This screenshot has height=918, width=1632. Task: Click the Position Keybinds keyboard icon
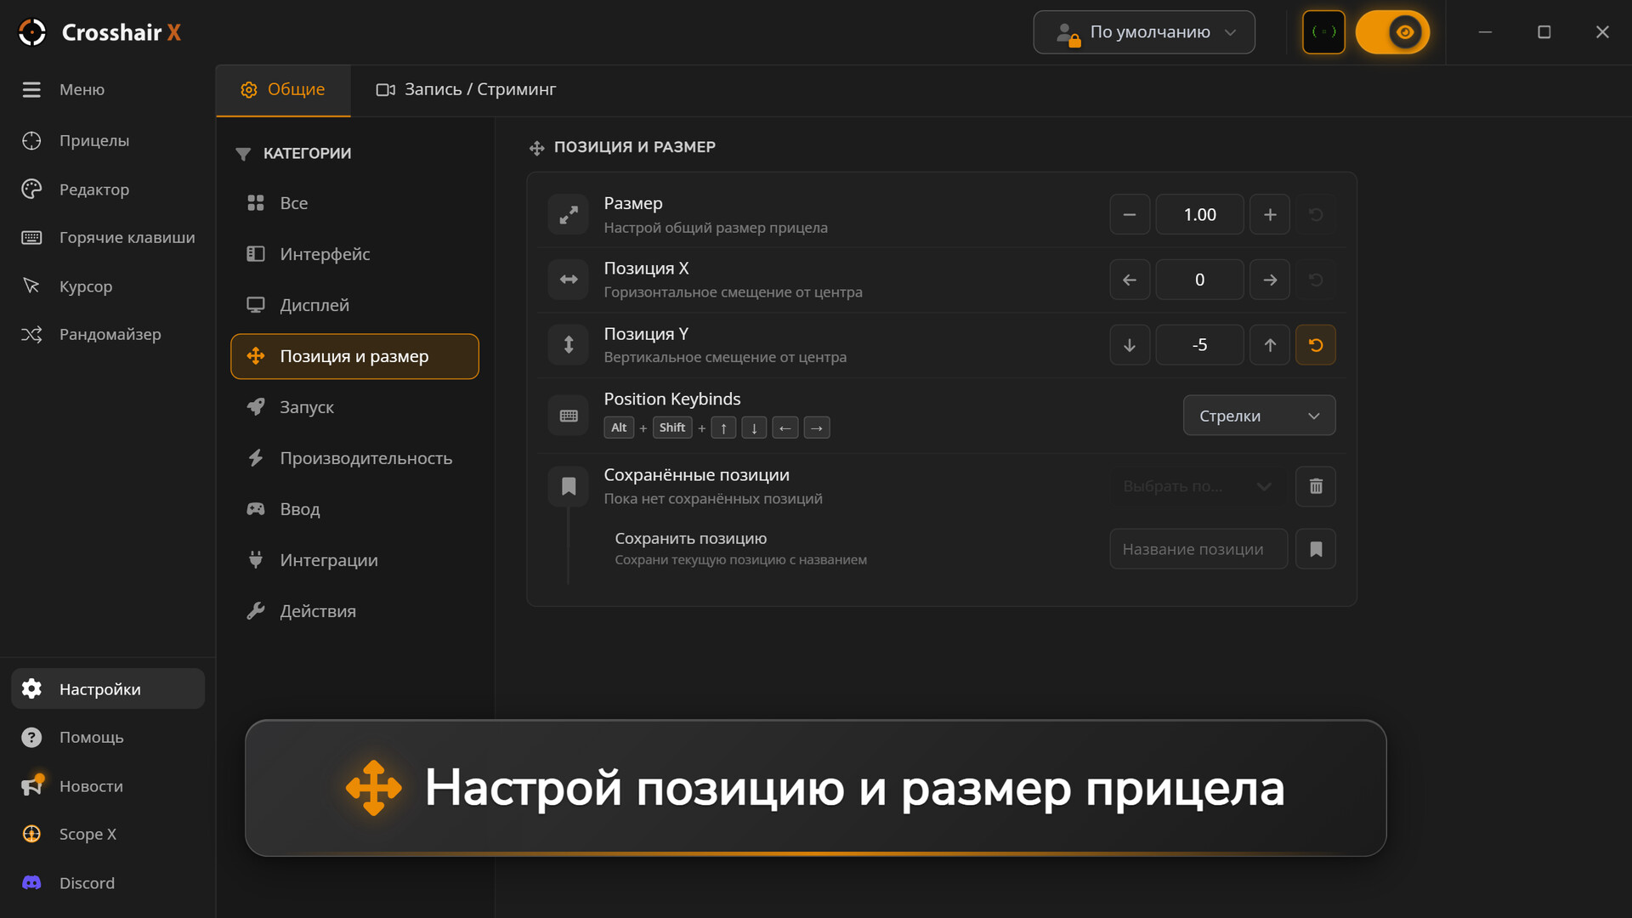point(569,416)
